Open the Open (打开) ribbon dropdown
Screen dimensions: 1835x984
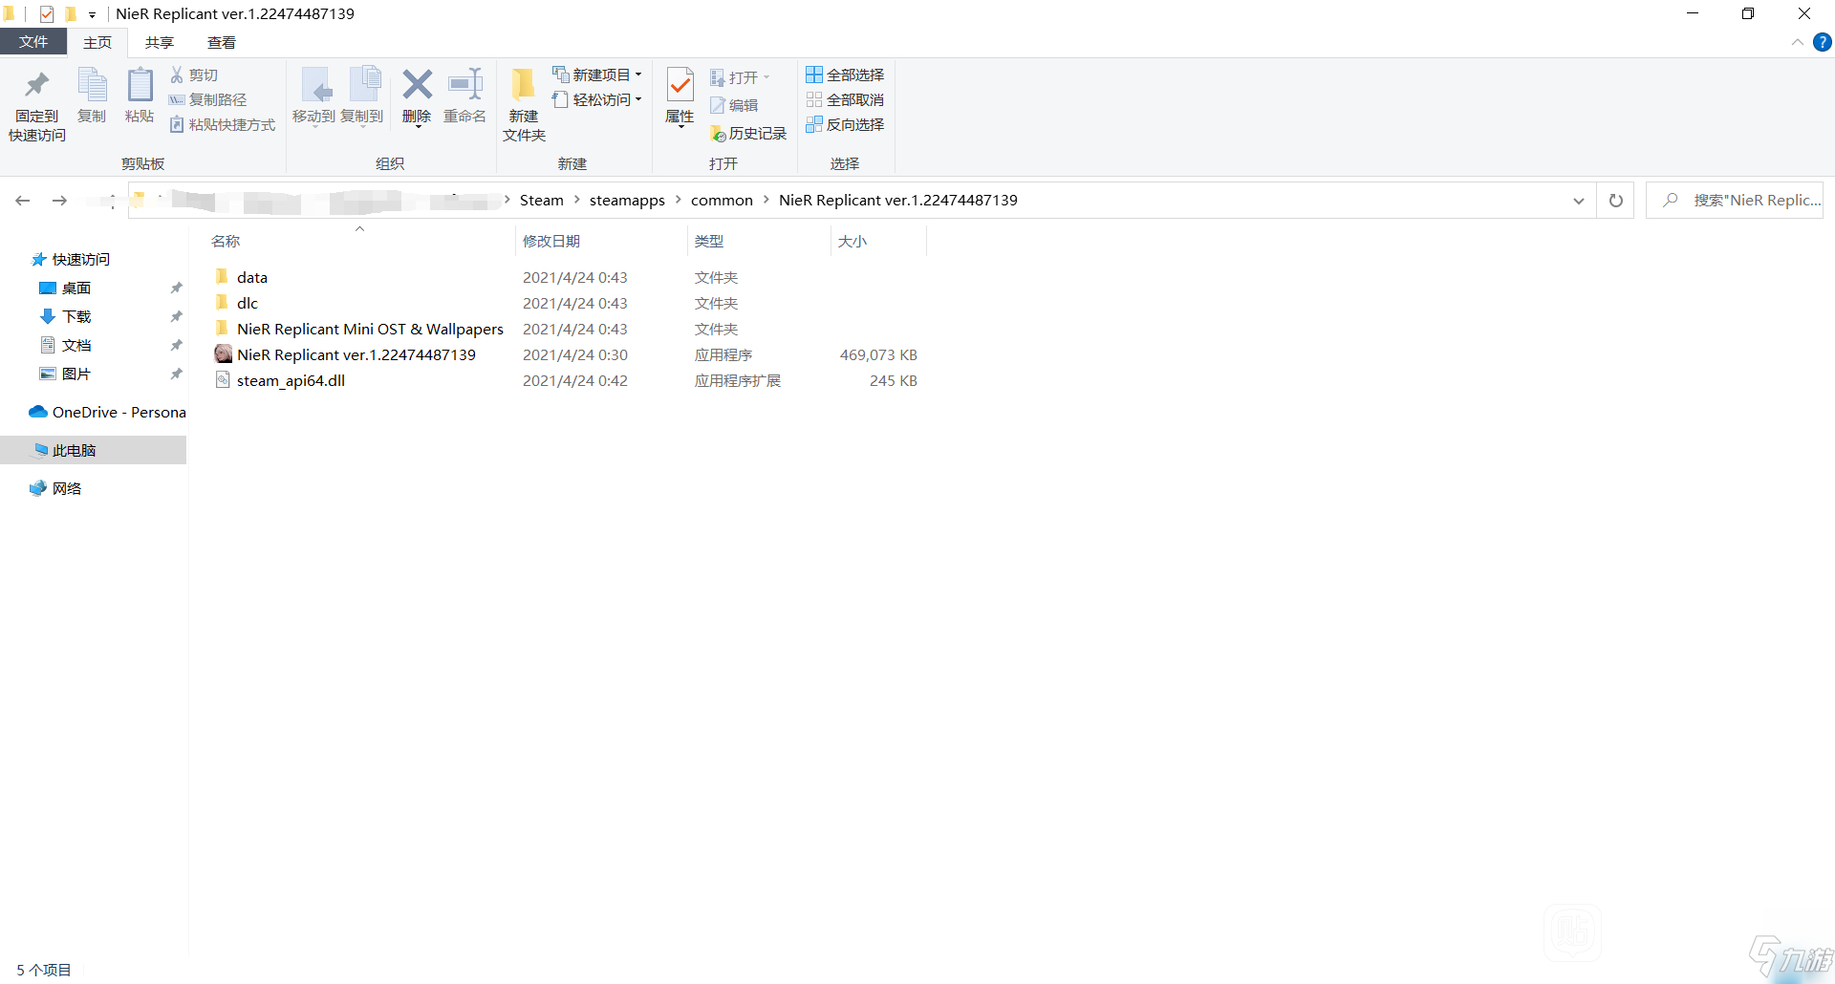(740, 77)
